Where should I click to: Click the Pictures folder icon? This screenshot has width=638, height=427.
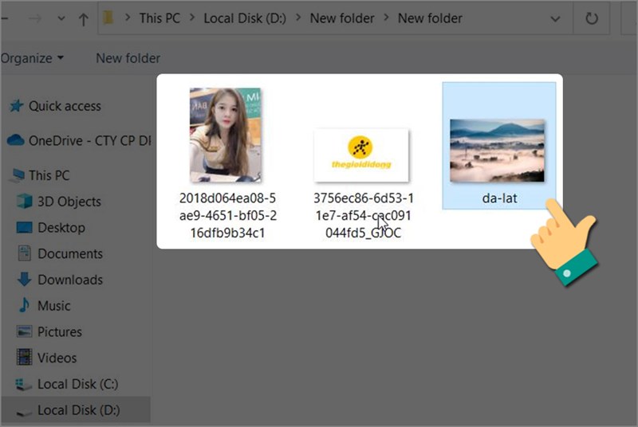[25, 331]
